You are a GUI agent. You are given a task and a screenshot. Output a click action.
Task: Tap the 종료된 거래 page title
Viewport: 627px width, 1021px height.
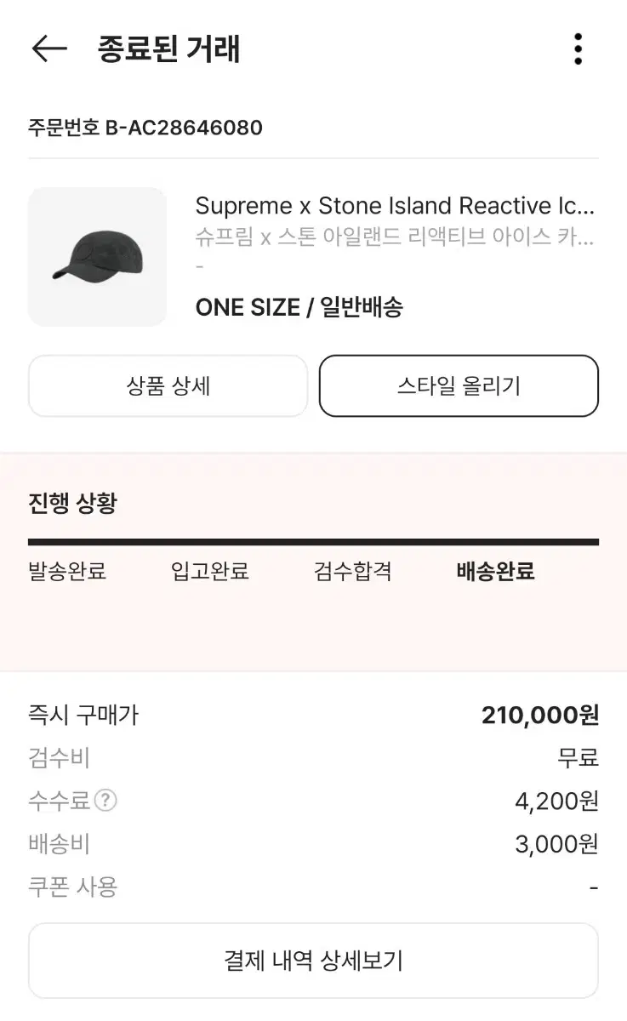[168, 49]
